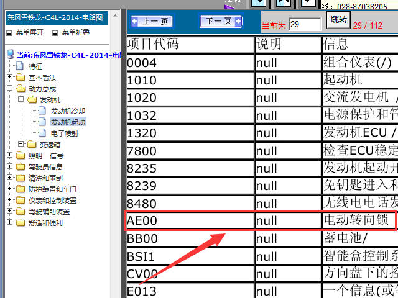Viewport: 398px width, 298px height.
Task: Click the 基本看法 folder icon
Action: point(21,77)
